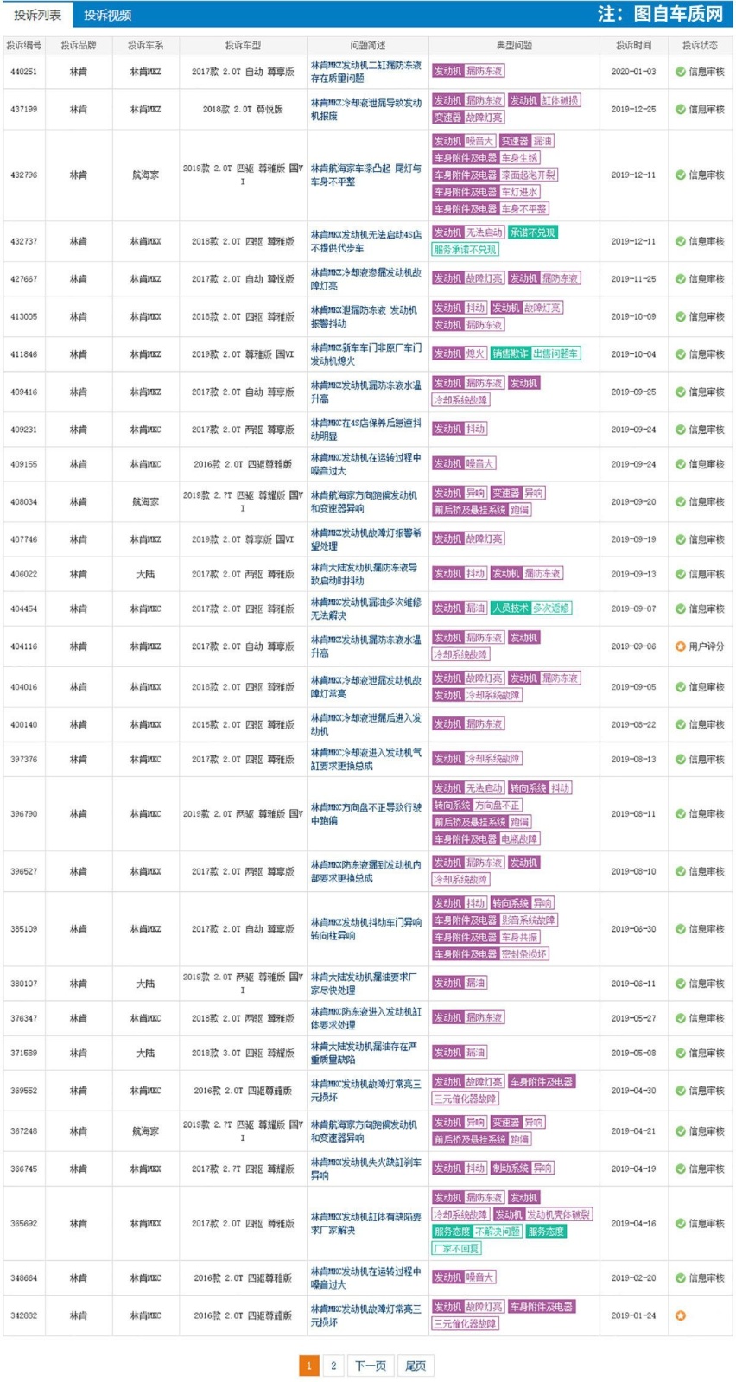Click the status check icon for complaint 437199
The height and width of the screenshot is (1382, 736).
click(681, 110)
